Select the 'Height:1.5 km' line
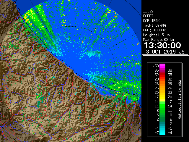This screenshot has height=142, width=189. pyautogui.click(x=156, y=35)
